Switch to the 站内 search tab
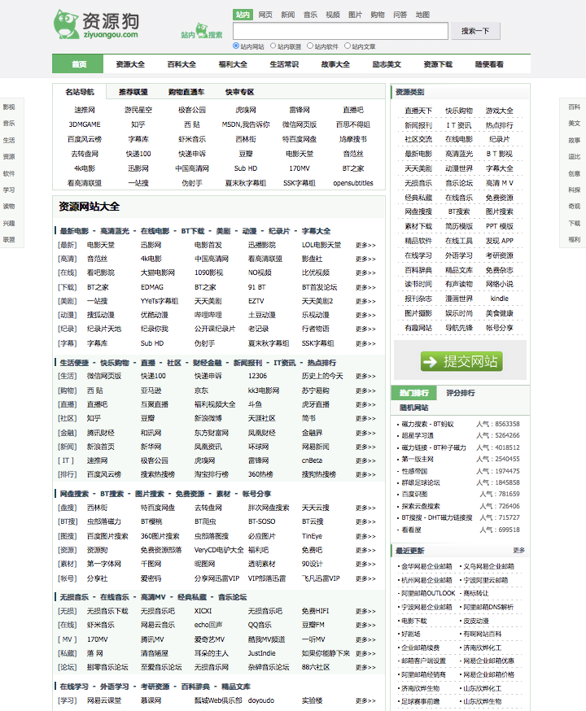 [x=243, y=15]
